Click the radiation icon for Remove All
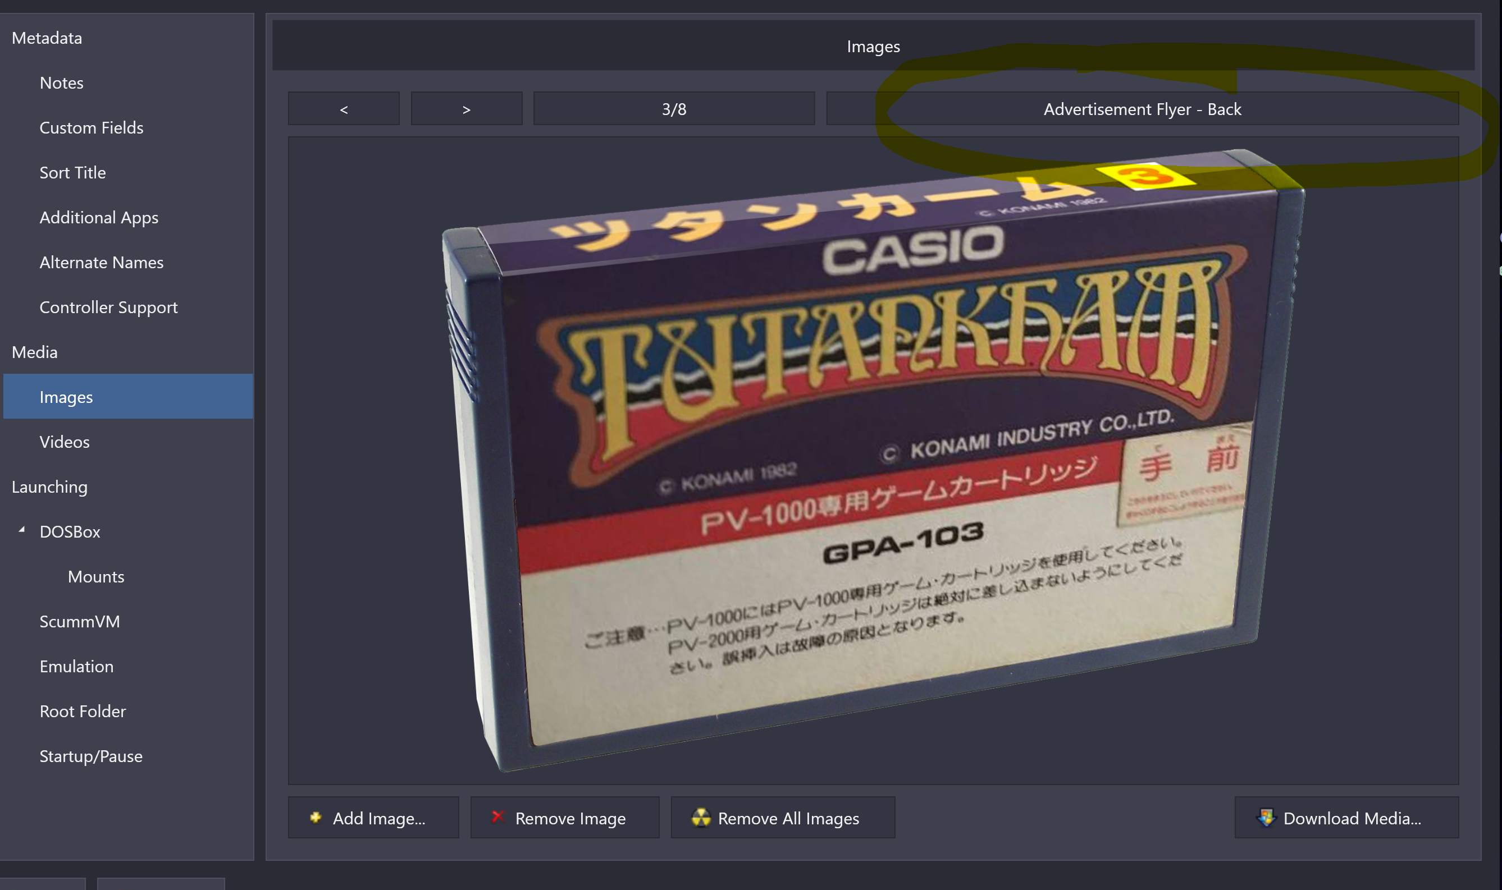The width and height of the screenshot is (1502, 890). [x=700, y=818]
